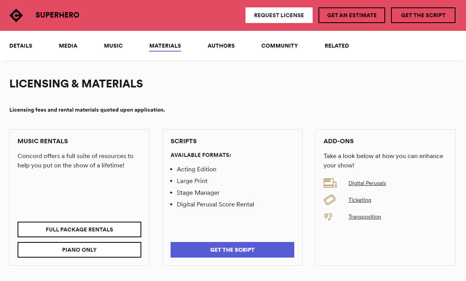Open the Details tab
Image resolution: width=466 pixels, height=281 pixels.
tap(21, 46)
